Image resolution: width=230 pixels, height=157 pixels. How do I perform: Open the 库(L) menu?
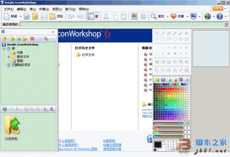33,9
